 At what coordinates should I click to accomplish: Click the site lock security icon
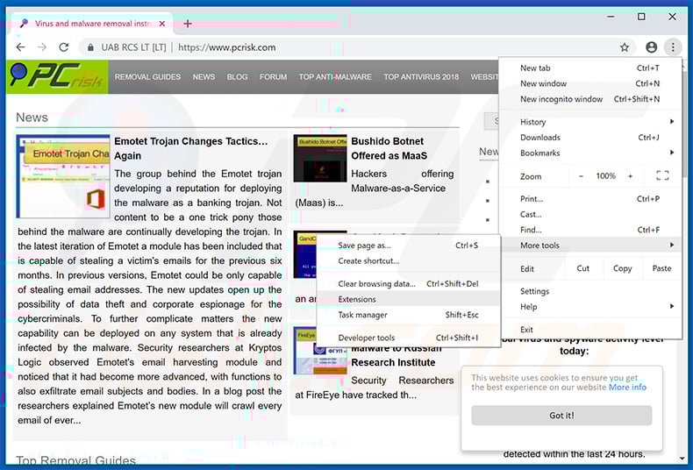coord(90,47)
